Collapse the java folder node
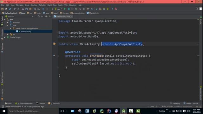Image resolution: width=203 pixels, height=114 pixels. coord(8,25)
